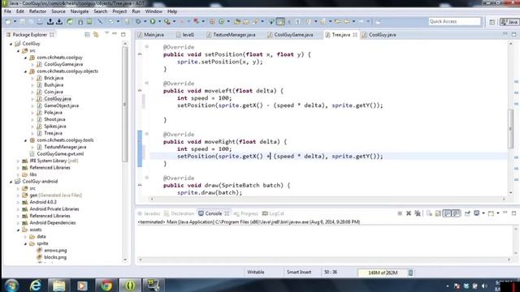Click Collapse All in Package Explorer
The height and width of the screenshot is (292, 520).
click(x=87, y=34)
